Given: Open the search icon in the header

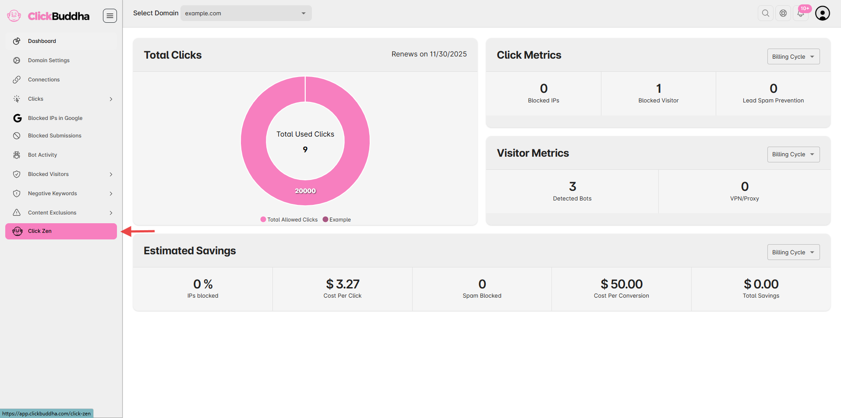Looking at the screenshot, I should pos(766,13).
